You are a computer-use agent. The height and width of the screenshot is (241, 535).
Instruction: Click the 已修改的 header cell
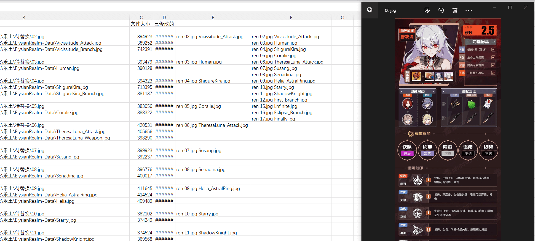tap(164, 24)
